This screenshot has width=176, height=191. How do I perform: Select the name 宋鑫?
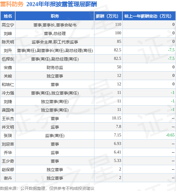click(8, 67)
